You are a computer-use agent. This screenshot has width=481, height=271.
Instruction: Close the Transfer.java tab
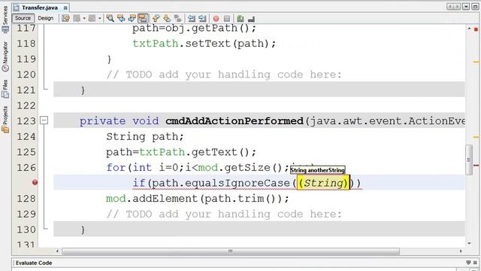(x=65, y=8)
